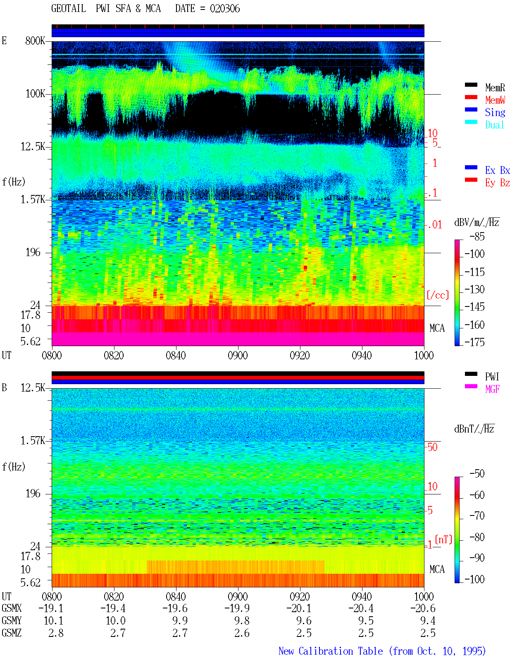Click the '0920' time tick under B panel

click(x=300, y=596)
